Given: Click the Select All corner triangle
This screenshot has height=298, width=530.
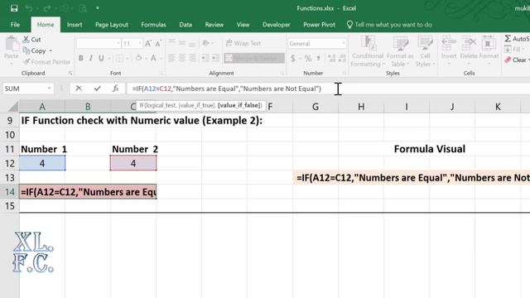Looking at the screenshot, I should pyautogui.click(x=13, y=107).
